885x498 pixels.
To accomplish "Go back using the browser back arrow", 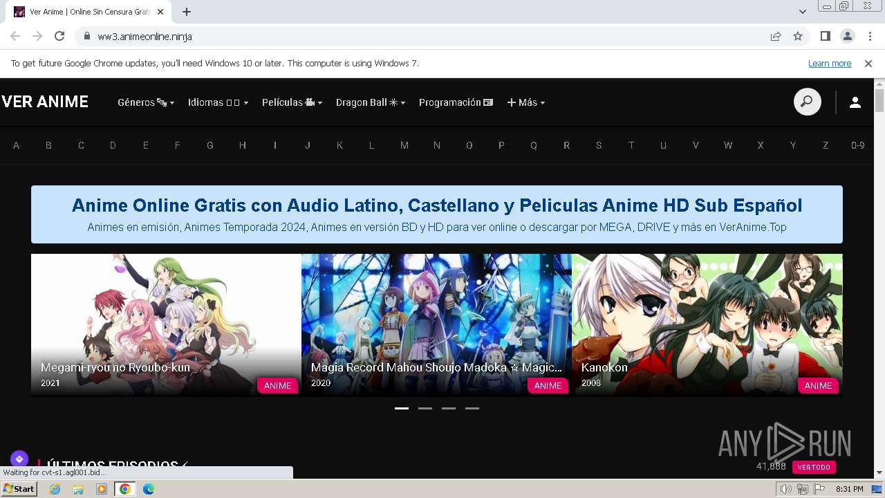I will click(15, 36).
